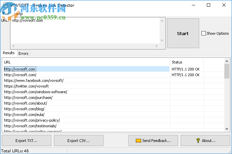The image size is (232, 154).
Task: Click the Export TXT button
Action: (26, 141)
